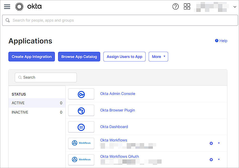Select the INACTIVE status filter
The width and height of the screenshot is (239, 168).
click(x=20, y=112)
